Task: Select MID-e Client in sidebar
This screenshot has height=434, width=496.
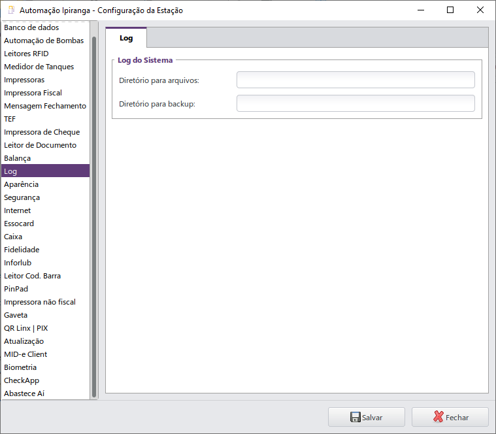Action: (46, 354)
